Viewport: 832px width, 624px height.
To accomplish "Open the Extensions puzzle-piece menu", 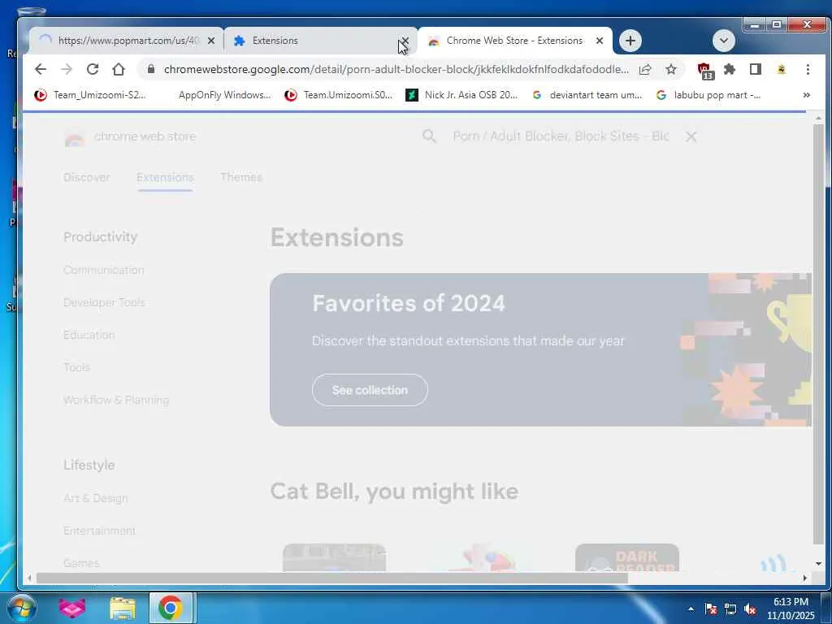I will coord(730,69).
